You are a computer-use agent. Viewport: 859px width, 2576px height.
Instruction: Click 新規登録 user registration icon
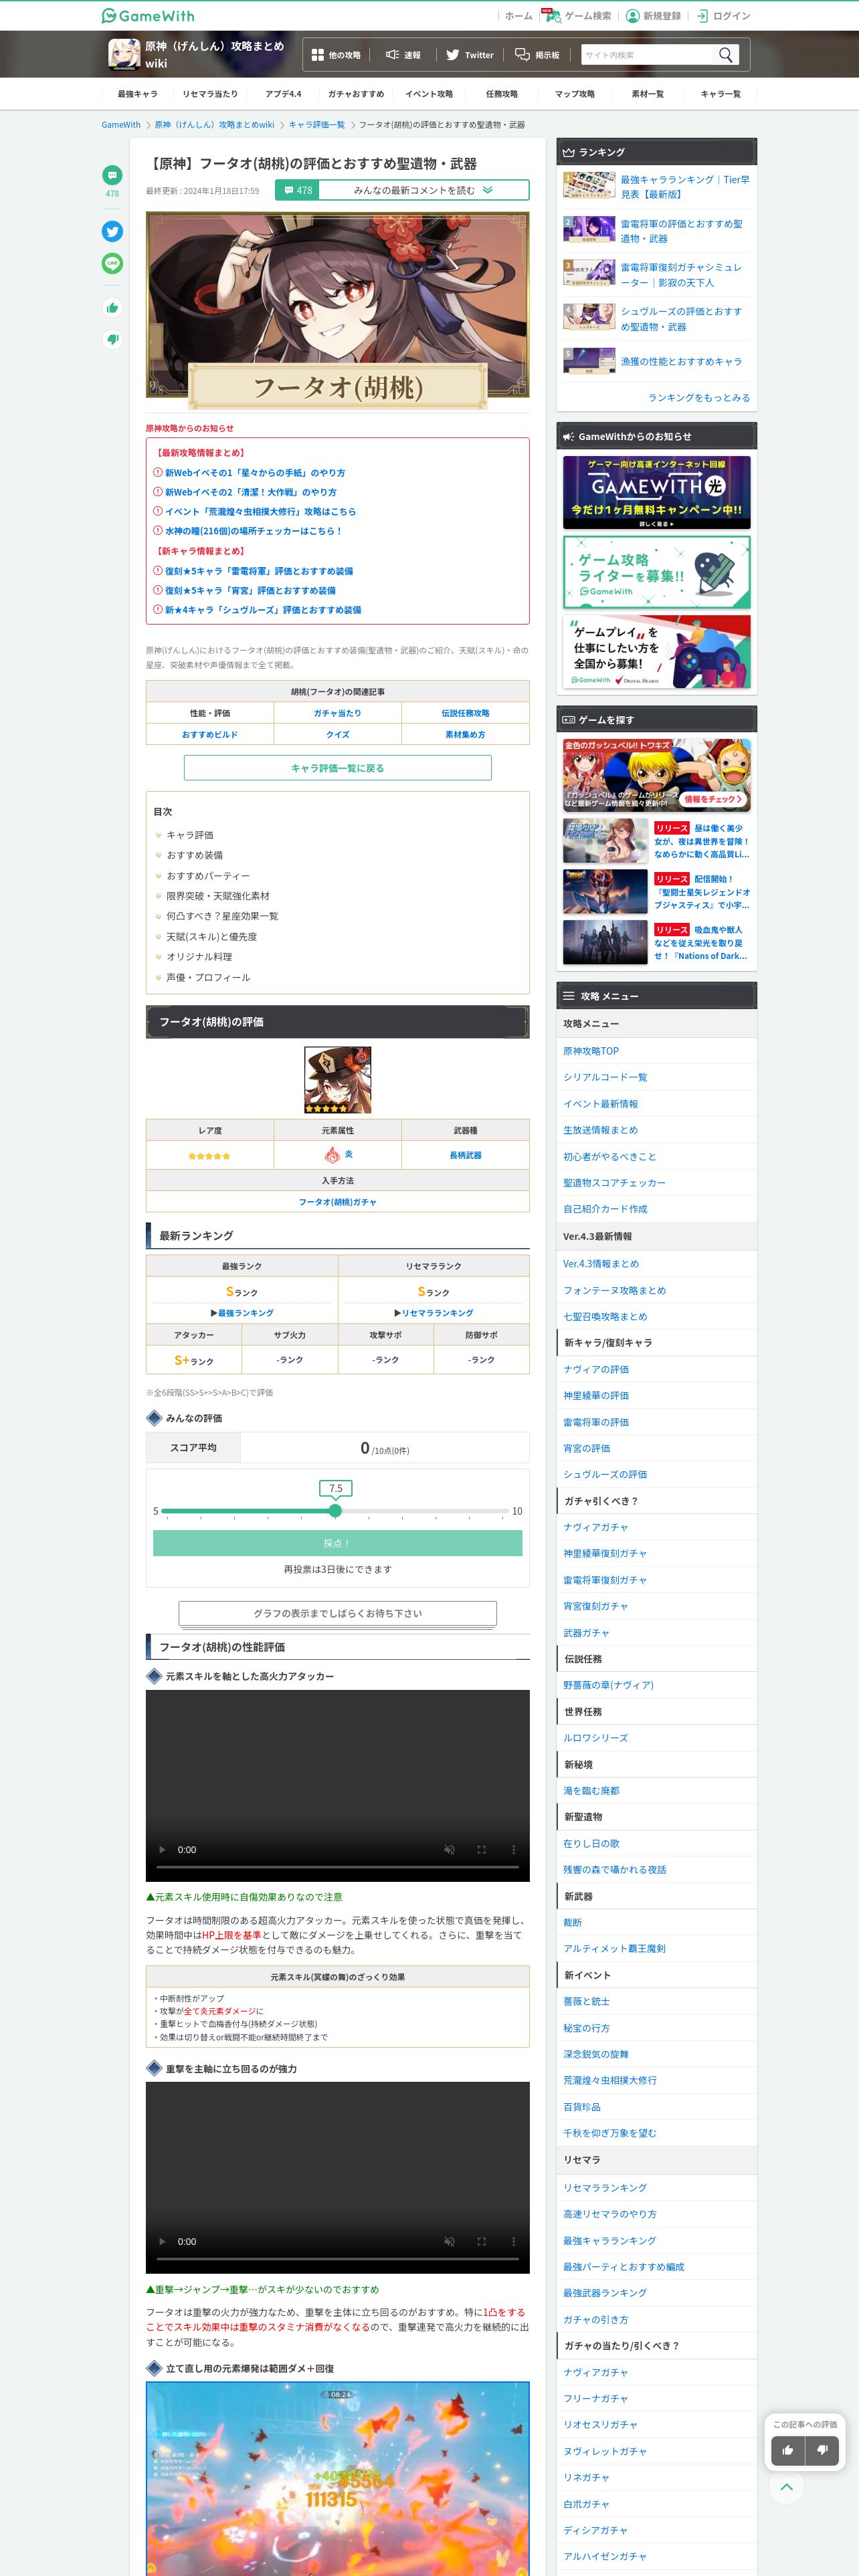point(632,16)
